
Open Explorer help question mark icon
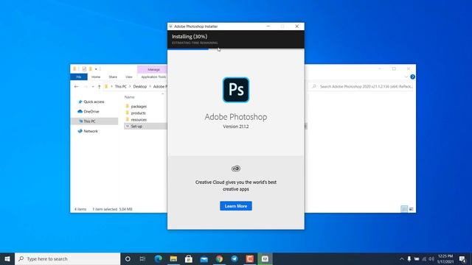point(412,77)
